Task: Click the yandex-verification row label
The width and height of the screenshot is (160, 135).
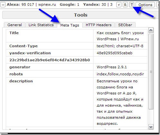Action: point(30,53)
